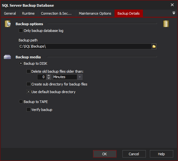178x161 pixels.
Task: Close the SQL Server Backup Database dialog
Action: click(172, 5)
